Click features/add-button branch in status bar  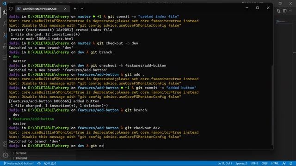[18, 163]
